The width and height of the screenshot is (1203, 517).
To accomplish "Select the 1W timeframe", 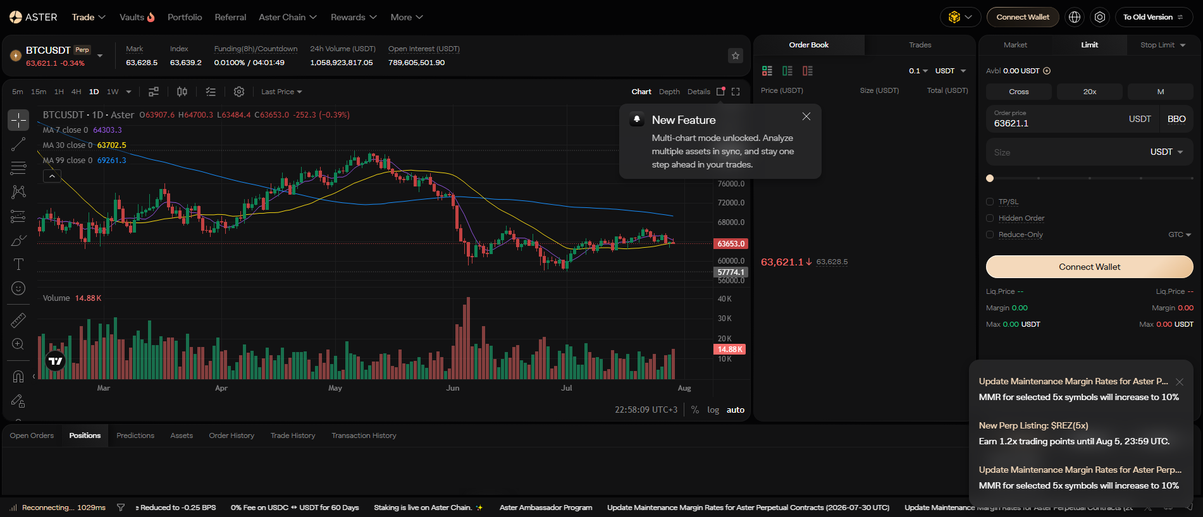I will (113, 92).
